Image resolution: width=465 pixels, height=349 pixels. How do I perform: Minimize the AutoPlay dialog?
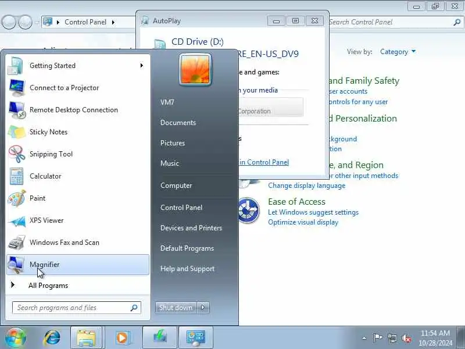(277, 21)
